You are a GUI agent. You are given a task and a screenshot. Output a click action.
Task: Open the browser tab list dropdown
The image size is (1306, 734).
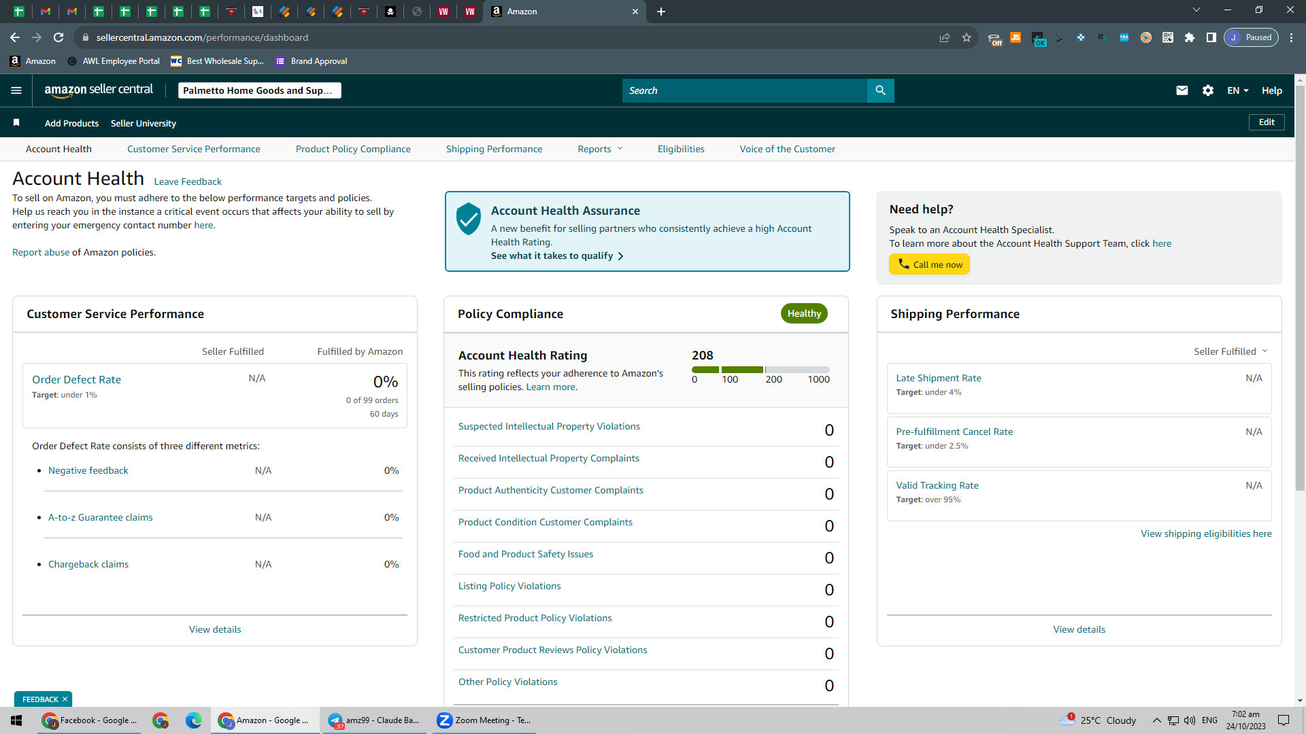pyautogui.click(x=1196, y=10)
